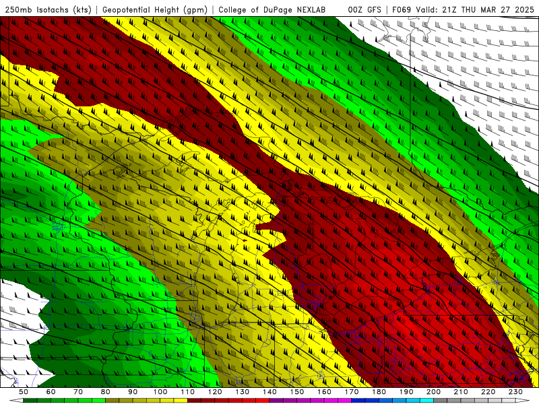Click the 60 value on the legend scale
This screenshot has height=404, width=539.
[51, 392]
